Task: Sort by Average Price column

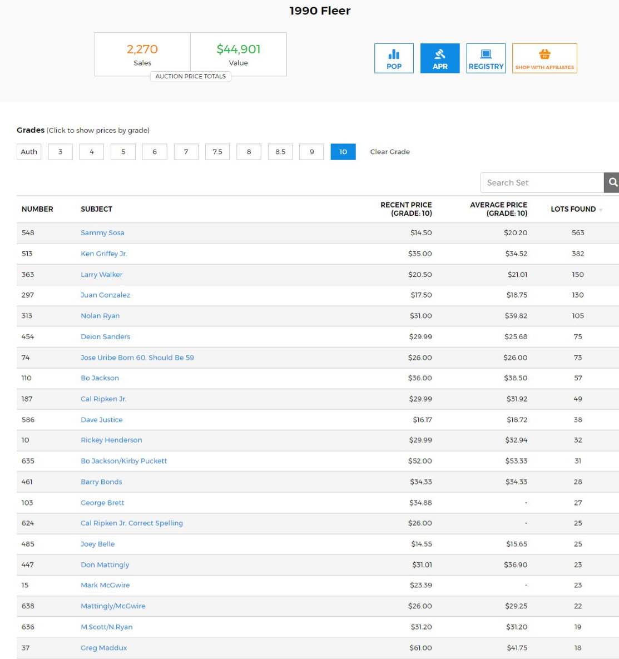Action: 498,209
